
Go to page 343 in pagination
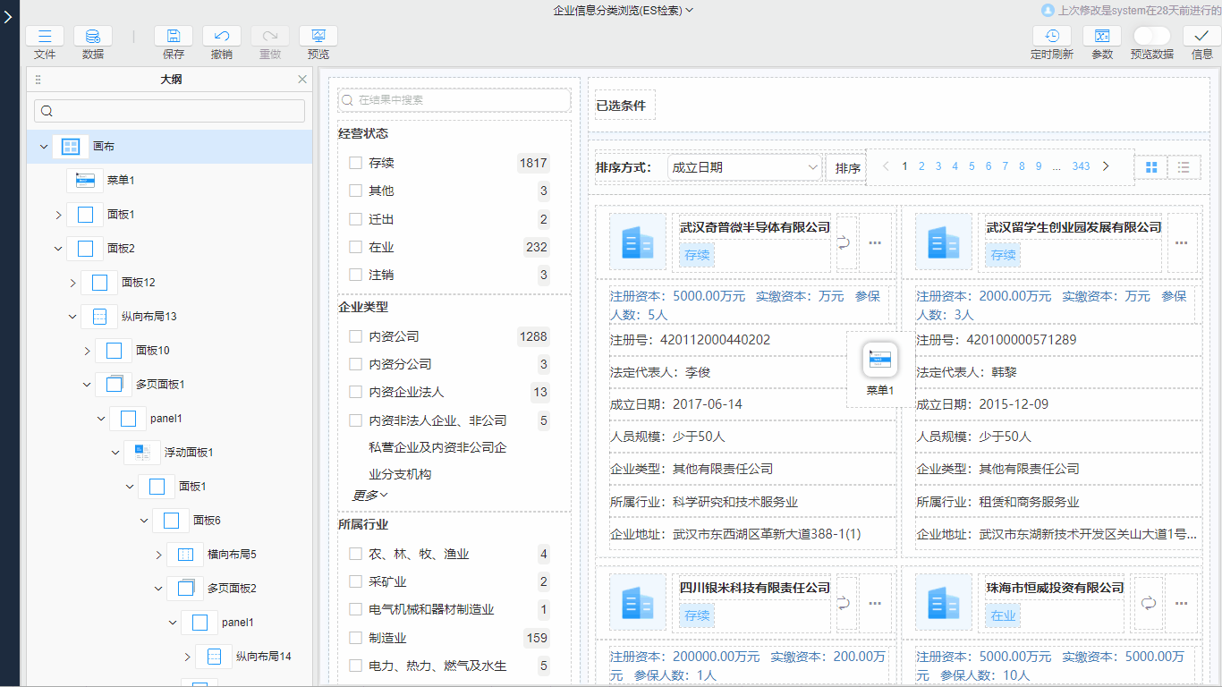click(1081, 166)
